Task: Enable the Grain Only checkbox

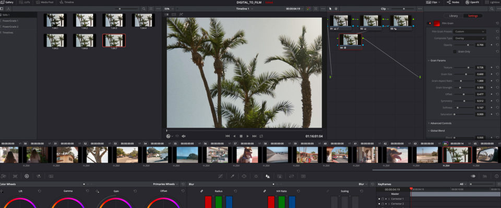Action: [455, 51]
